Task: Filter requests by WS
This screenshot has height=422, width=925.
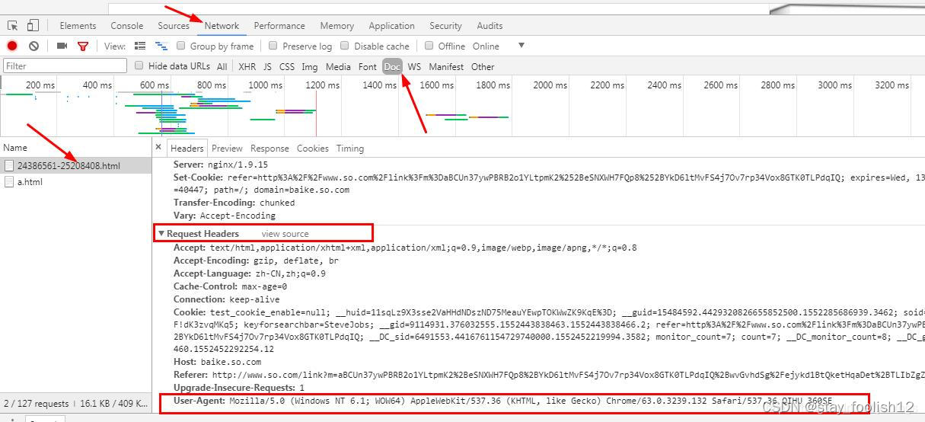Action: [414, 67]
